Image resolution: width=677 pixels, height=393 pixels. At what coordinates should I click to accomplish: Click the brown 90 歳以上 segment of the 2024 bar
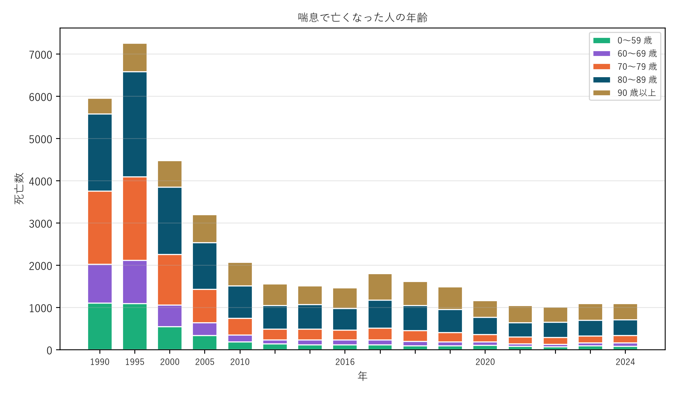pos(625,312)
